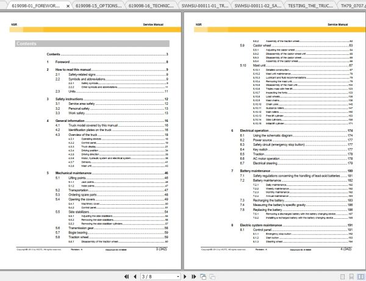366x281 pixels.
Task: Click the Bogie bearing entry
Action: point(112,232)
